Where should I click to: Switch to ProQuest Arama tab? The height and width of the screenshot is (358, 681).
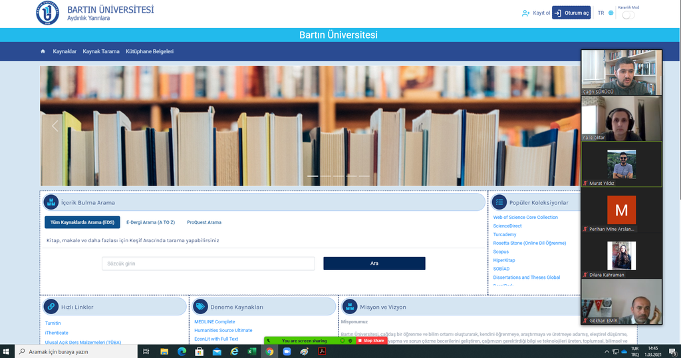(204, 222)
